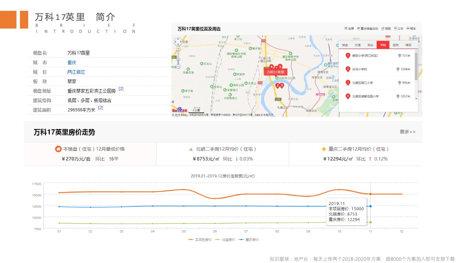Click school marker 1 for 朝阳小学
Image resolution: width=468 pixels, height=263 pixels.
(x=348, y=56)
